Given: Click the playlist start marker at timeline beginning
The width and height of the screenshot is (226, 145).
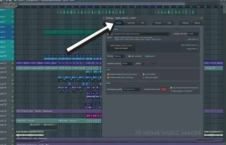Looking at the screenshot, I should pyautogui.click(x=16, y=6).
